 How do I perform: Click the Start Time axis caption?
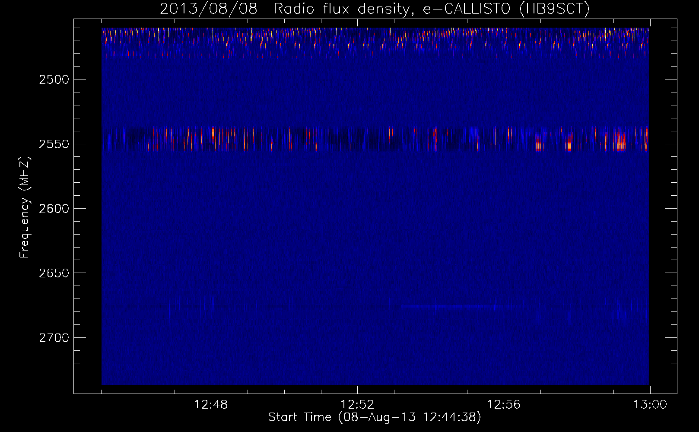coord(375,417)
